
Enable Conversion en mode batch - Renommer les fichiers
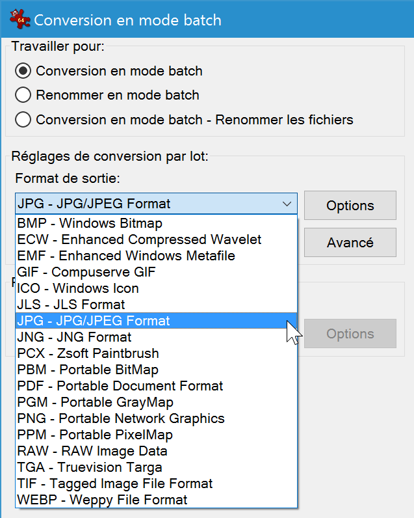23,120
